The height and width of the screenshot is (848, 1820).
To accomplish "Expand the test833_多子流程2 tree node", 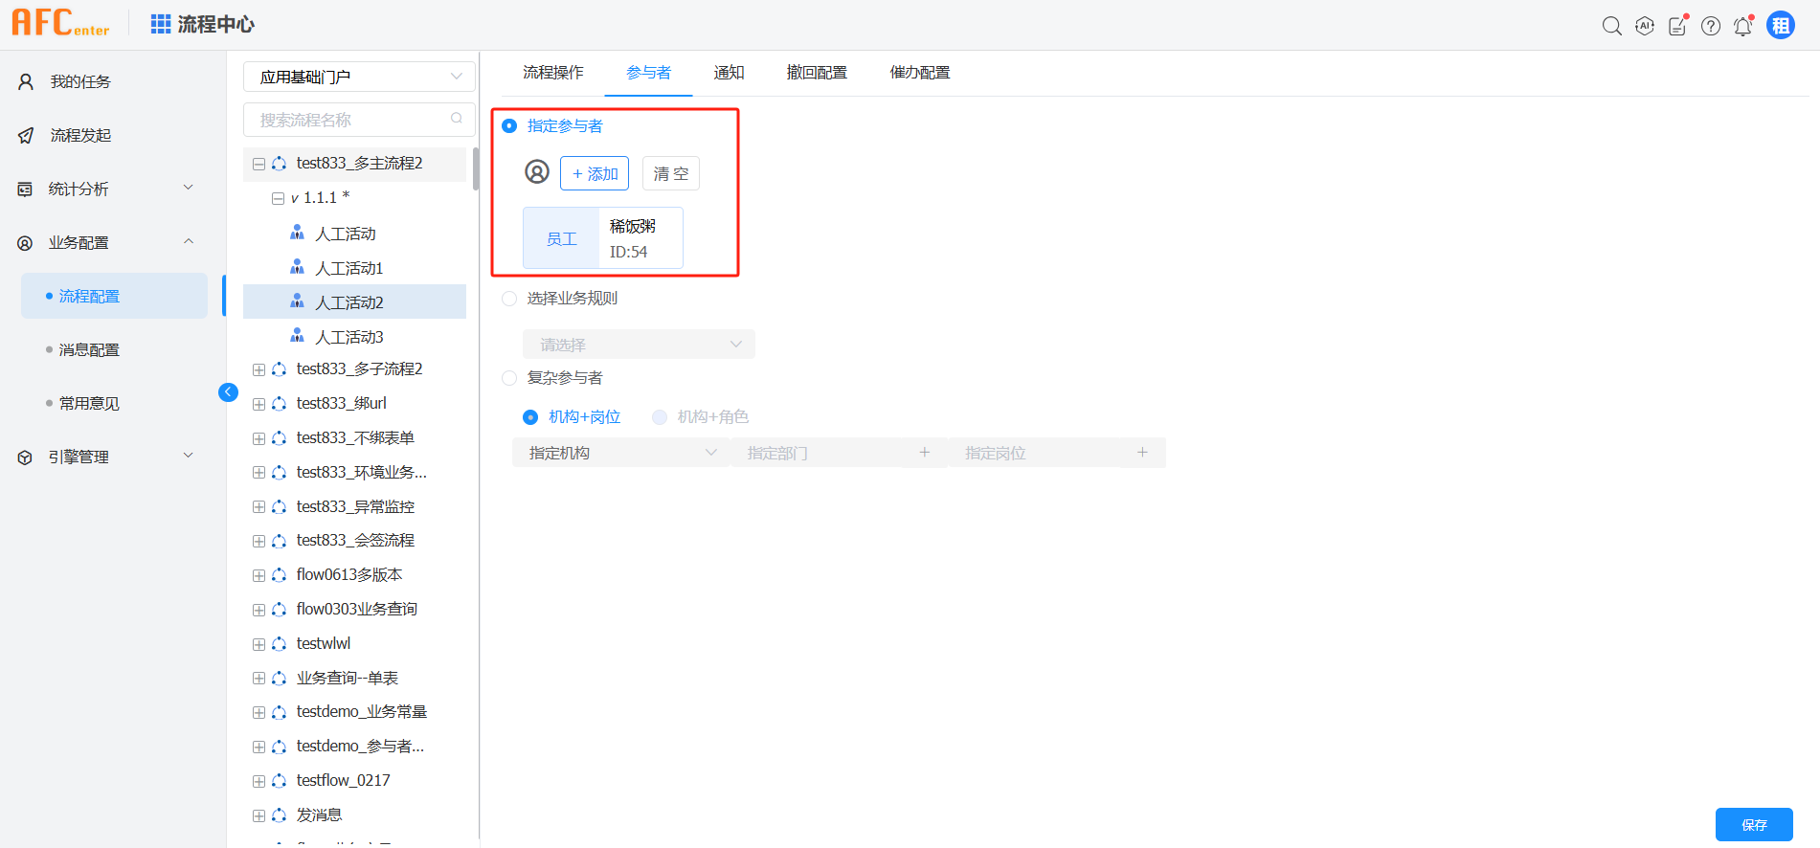I will coord(258,369).
